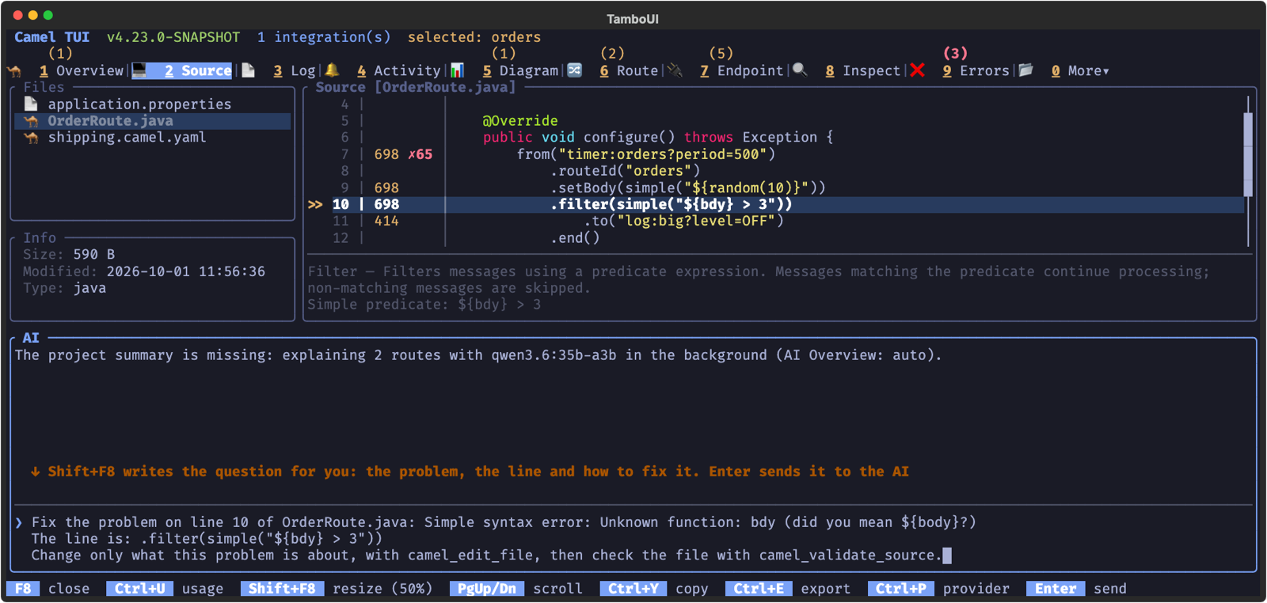Viewport: 1267px width, 603px height.
Task: Click the 'Simple predicate: ${bdy} > 3' text
Action: 424,305
